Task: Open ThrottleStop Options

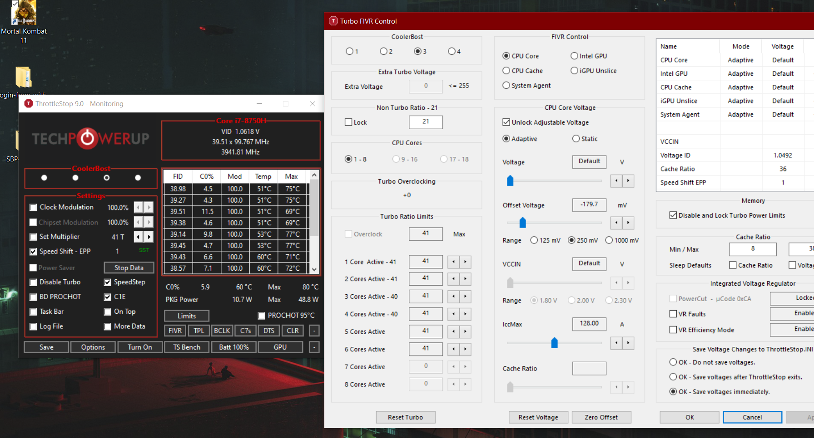Action: click(x=93, y=347)
